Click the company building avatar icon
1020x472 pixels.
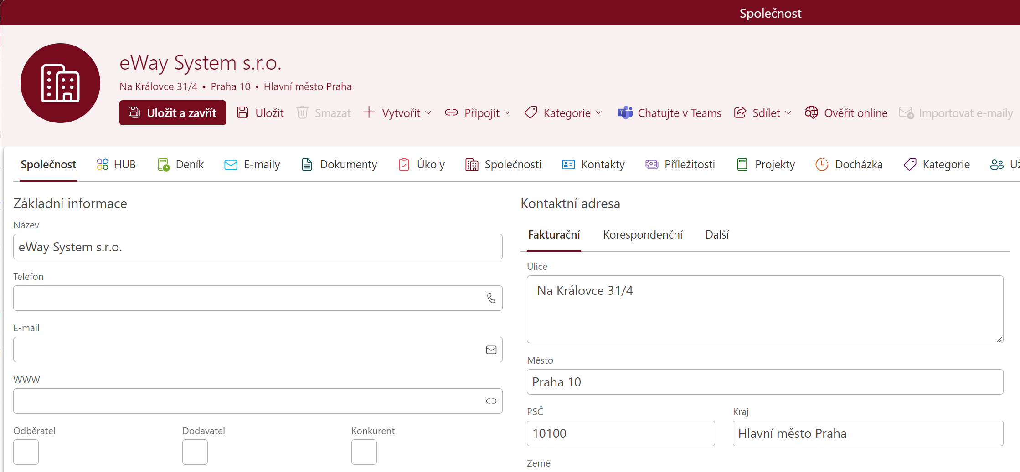tap(60, 83)
